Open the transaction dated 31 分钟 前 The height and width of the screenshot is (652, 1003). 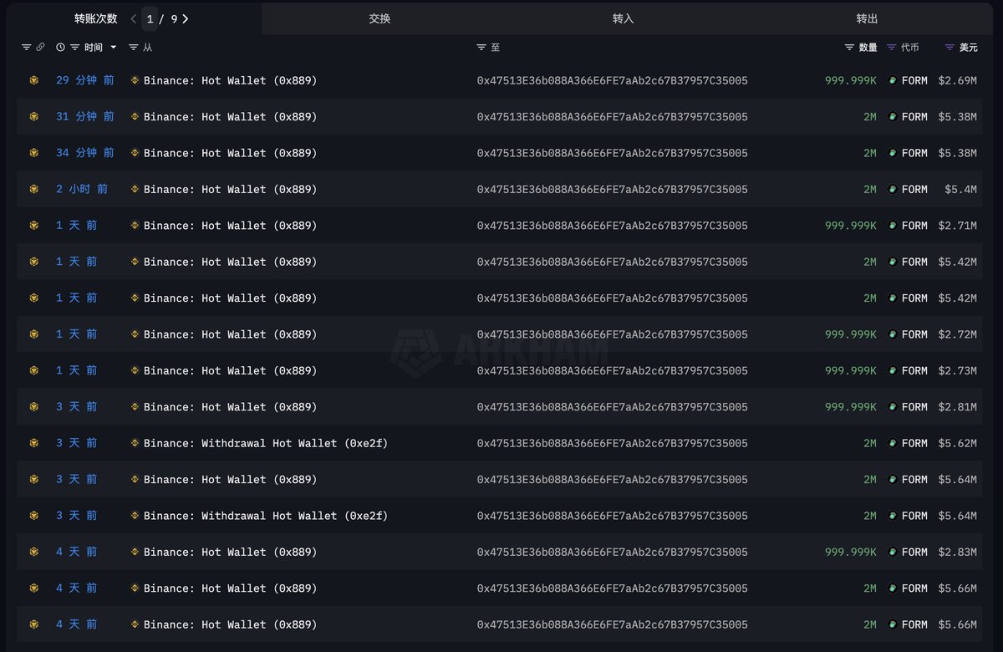click(x=85, y=116)
